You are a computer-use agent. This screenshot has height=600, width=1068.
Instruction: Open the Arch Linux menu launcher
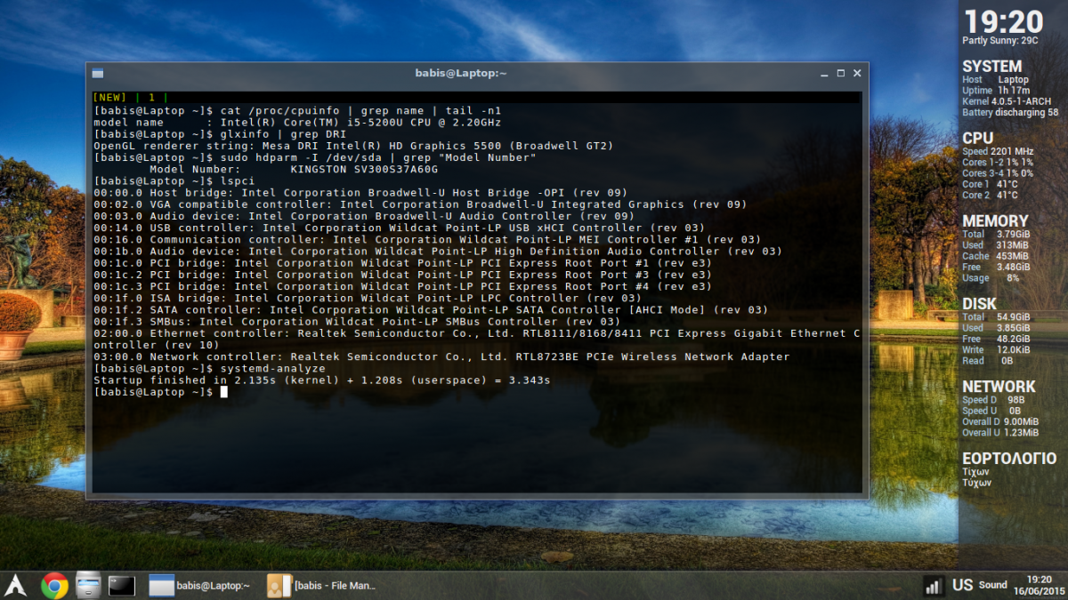coord(13,585)
